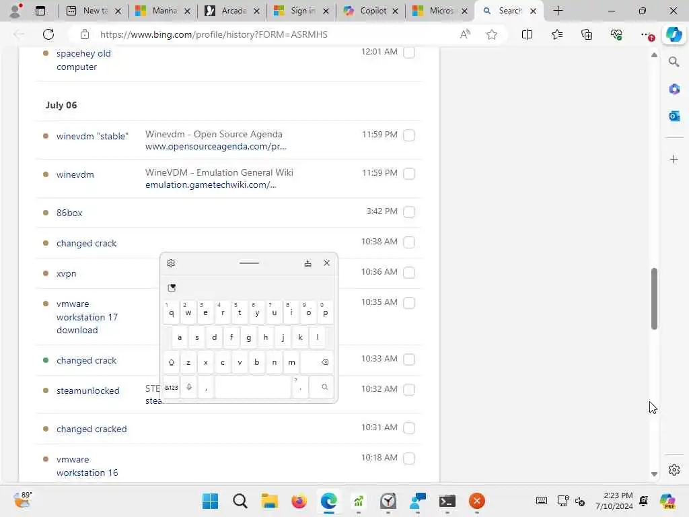The width and height of the screenshot is (689, 517).
Task: Open the profile icon in title bar
Action: 15,11
